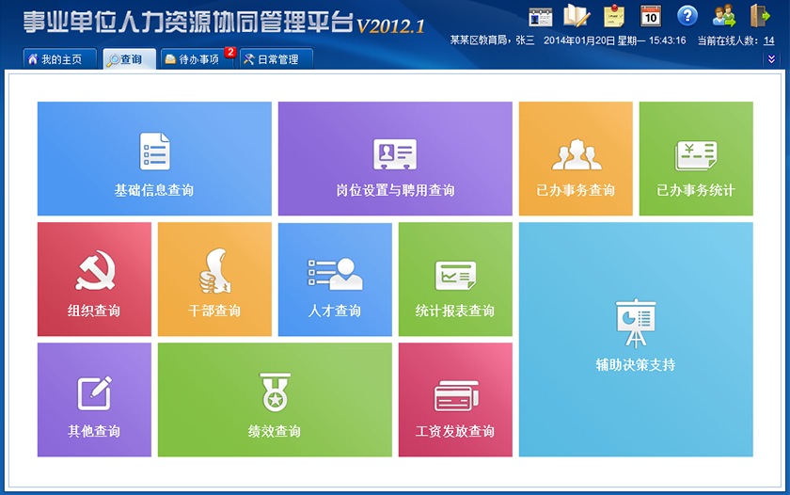This screenshot has width=790, height=495.
Task: Open the 日常管理 tab
Action: pos(276,59)
